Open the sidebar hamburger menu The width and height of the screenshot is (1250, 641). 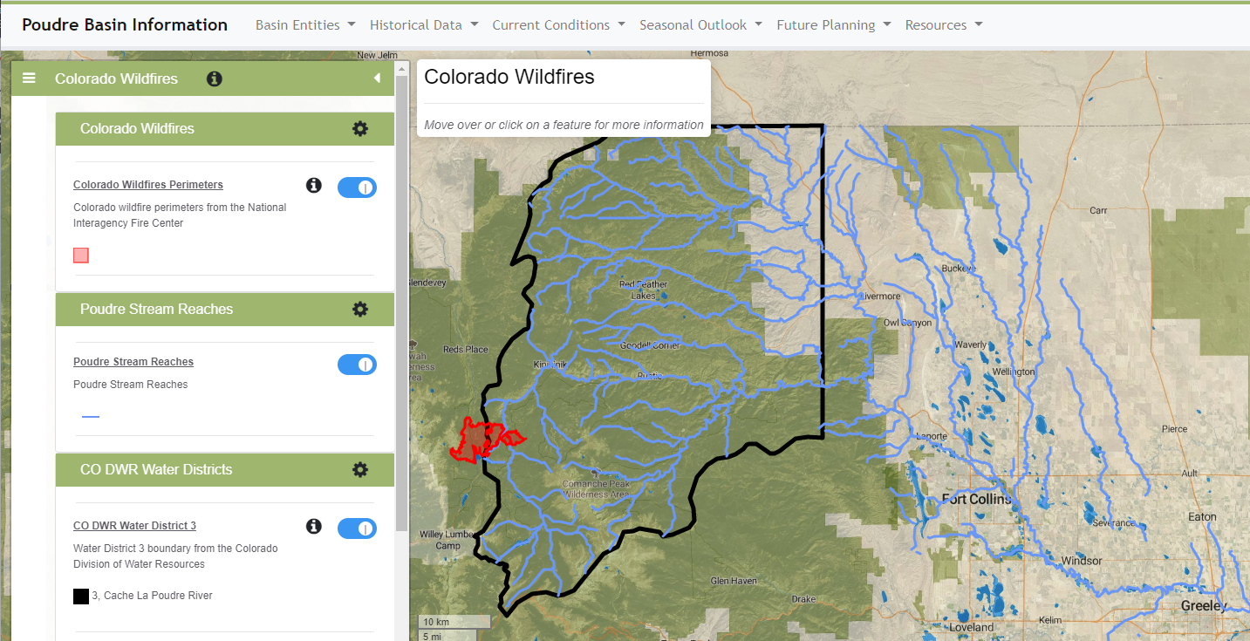point(29,78)
